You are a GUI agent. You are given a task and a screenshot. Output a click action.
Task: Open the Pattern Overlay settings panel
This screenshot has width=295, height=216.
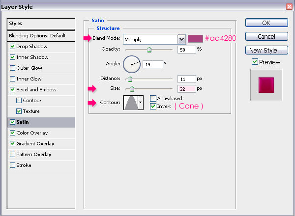click(x=33, y=155)
